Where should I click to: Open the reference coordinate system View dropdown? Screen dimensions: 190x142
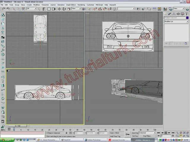point(76,9)
